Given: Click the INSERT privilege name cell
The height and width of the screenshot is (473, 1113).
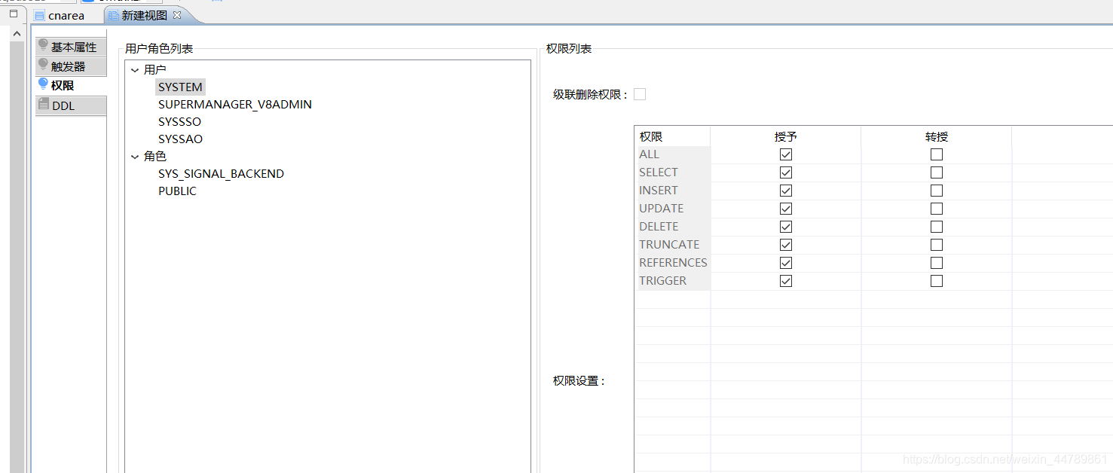Looking at the screenshot, I should (673, 191).
